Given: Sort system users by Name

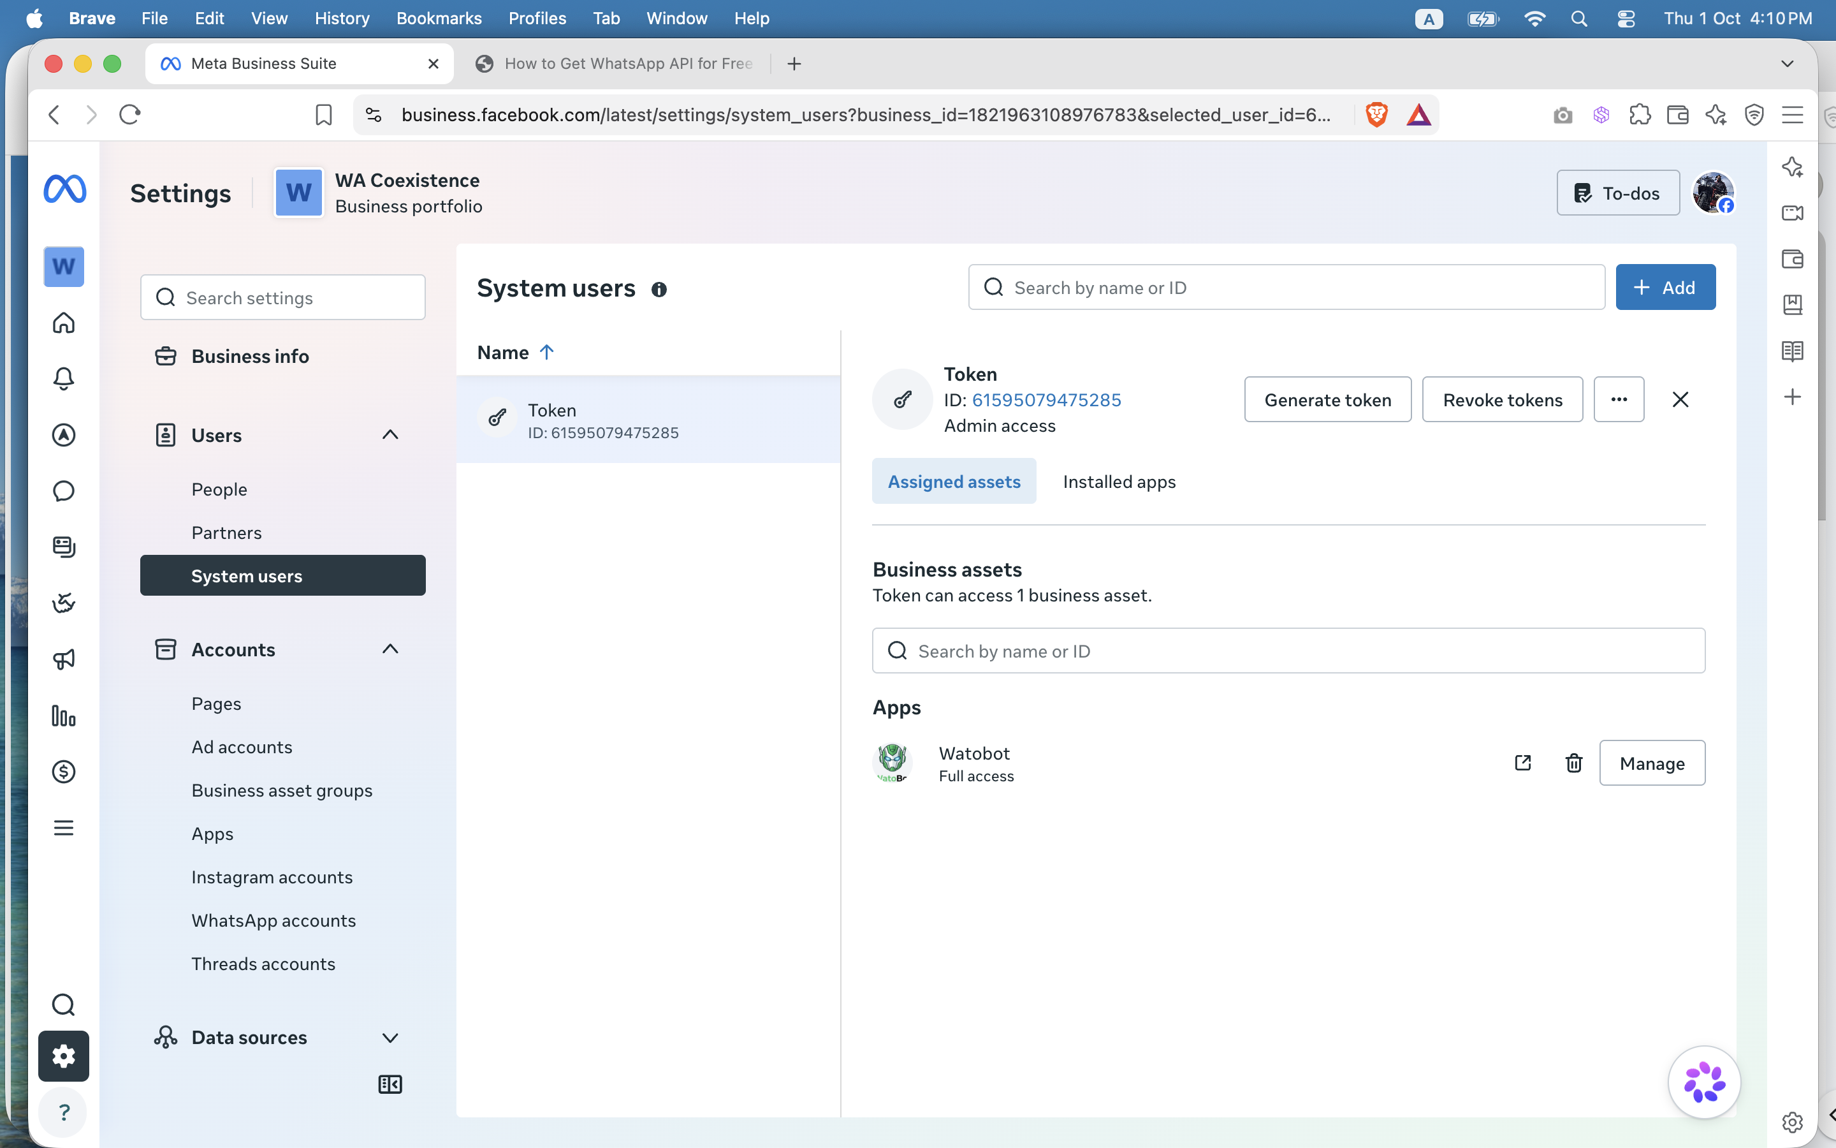Looking at the screenshot, I should pyautogui.click(x=516, y=352).
